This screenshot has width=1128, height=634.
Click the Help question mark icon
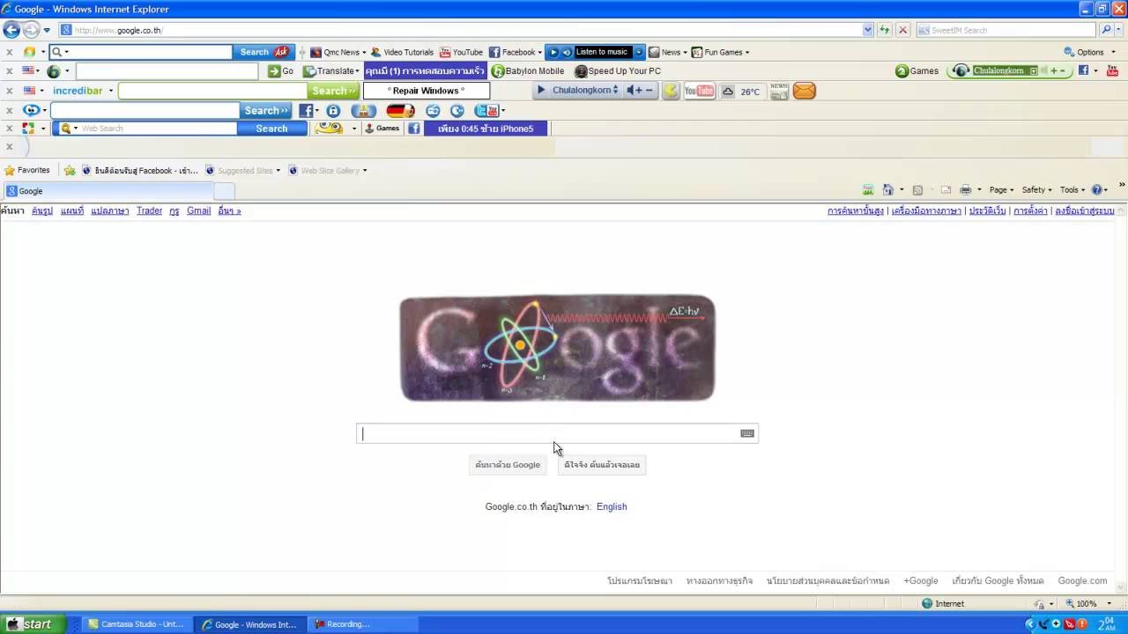(x=1097, y=189)
